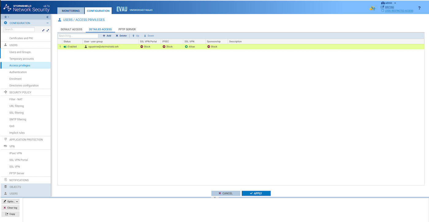Click the Add button in rule toolbar
Screen dimensions: 429x222
107,36
